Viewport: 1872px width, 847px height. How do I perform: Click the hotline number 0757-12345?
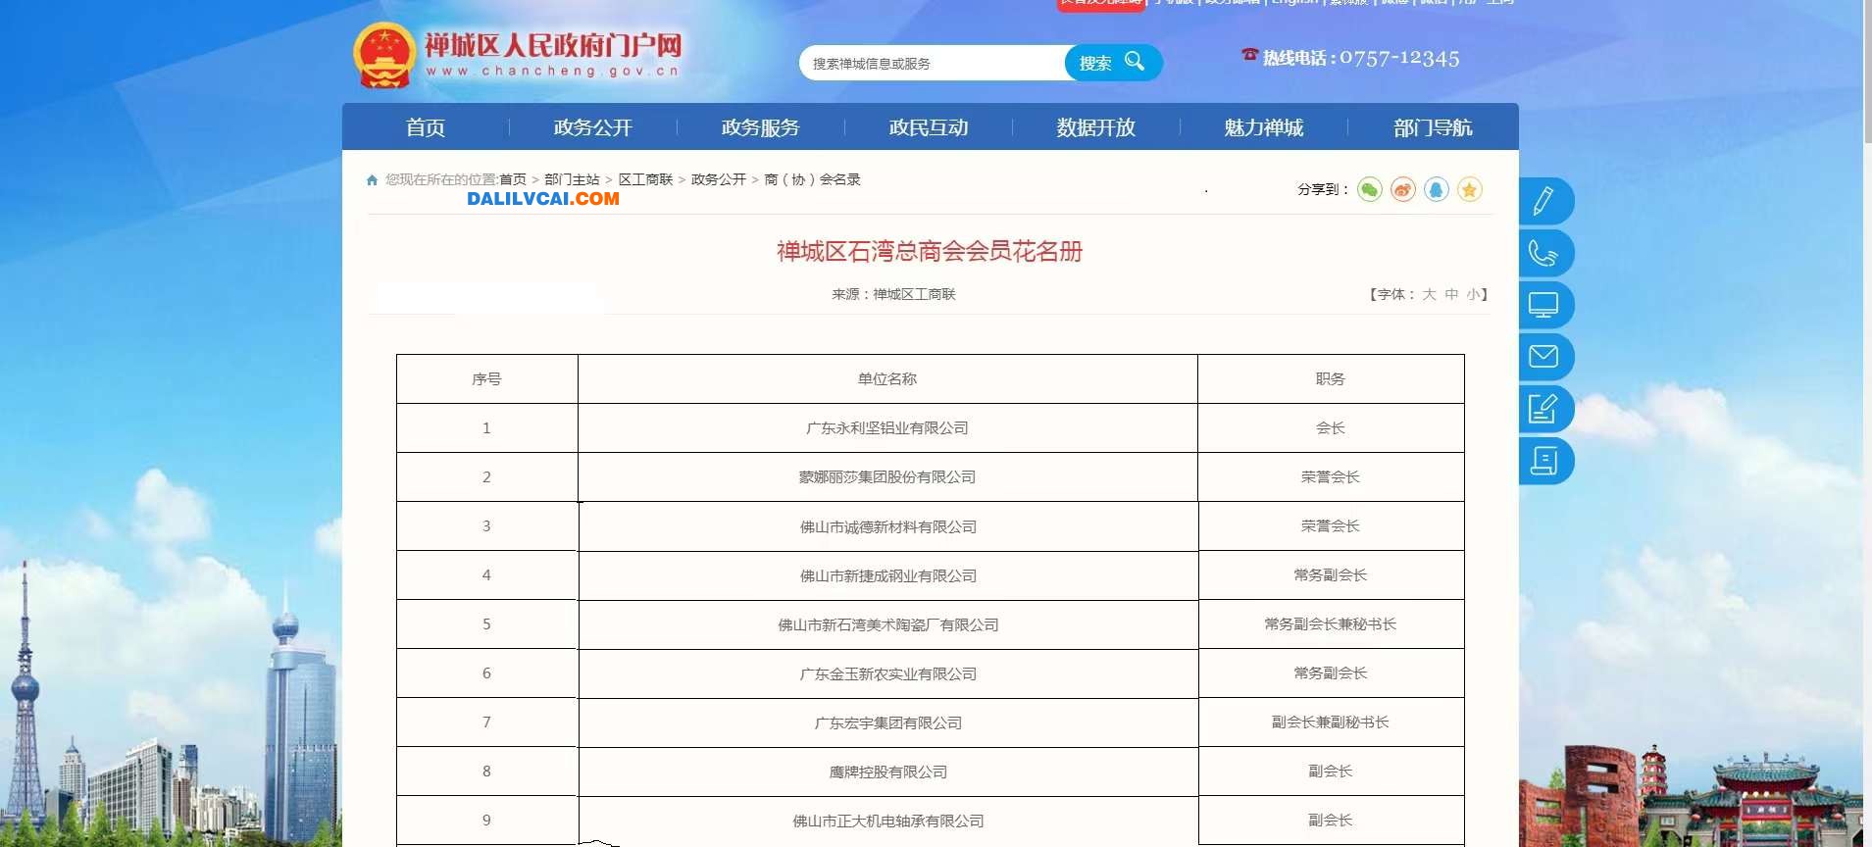(1399, 59)
